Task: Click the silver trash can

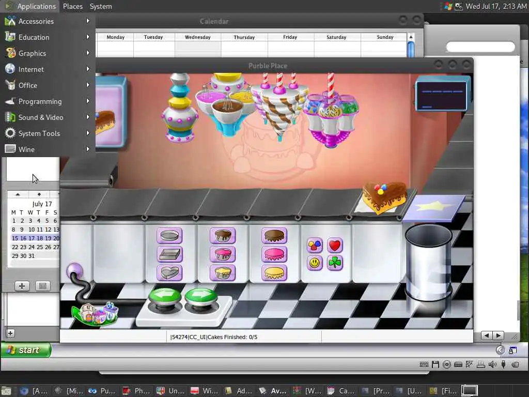Action: tap(428, 262)
